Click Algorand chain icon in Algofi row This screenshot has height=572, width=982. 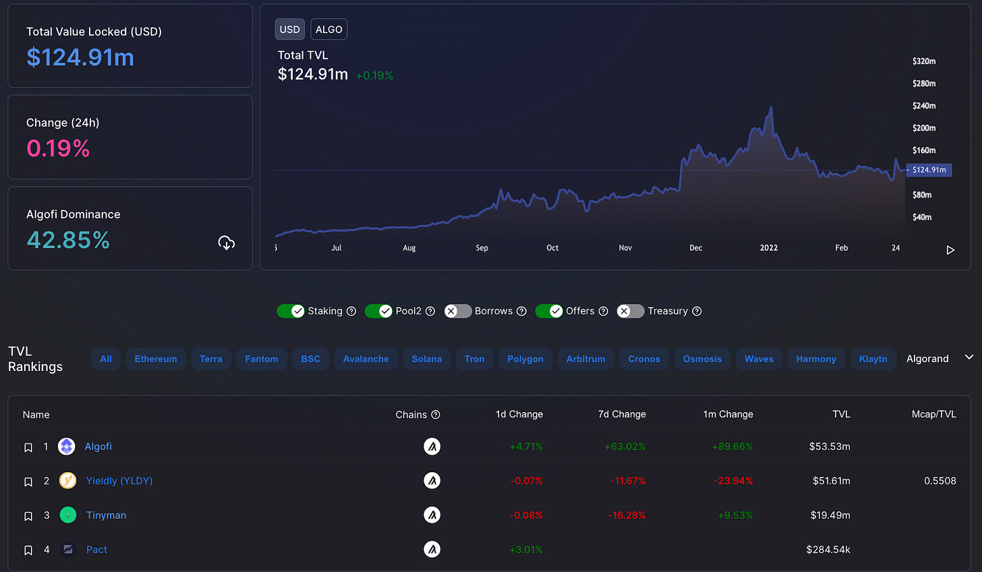click(x=432, y=447)
